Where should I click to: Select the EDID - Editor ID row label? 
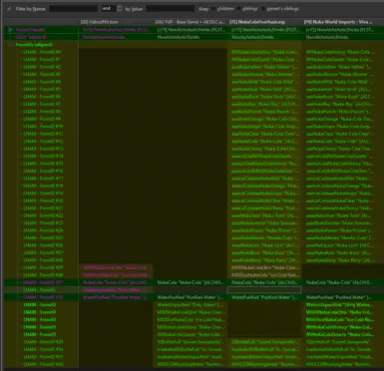[x=32, y=37]
